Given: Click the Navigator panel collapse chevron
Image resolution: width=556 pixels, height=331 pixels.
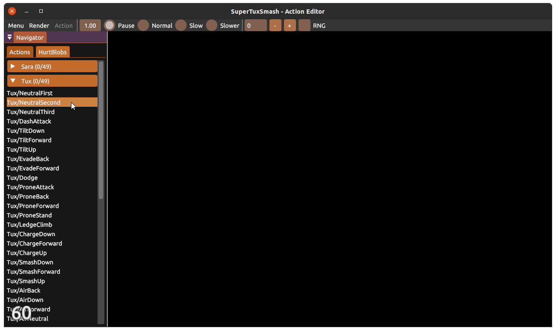Looking at the screenshot, I should pyautogui.click(x=9, y=37).
